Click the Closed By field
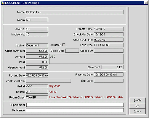Viewport: 149px width, 118px height. (109, 51)
